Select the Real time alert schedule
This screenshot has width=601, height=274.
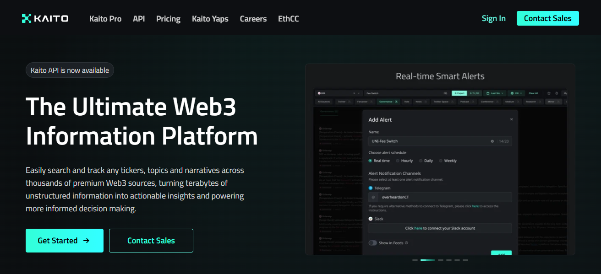coord(370,161)
